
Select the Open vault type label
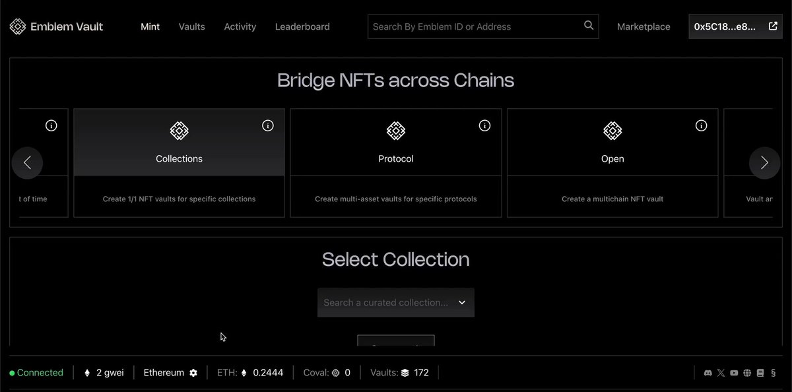click(612, 158)
